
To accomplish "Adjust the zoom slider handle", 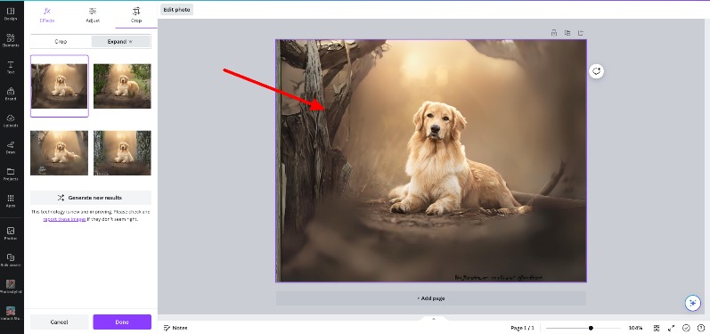I will [x=591, y=328].
